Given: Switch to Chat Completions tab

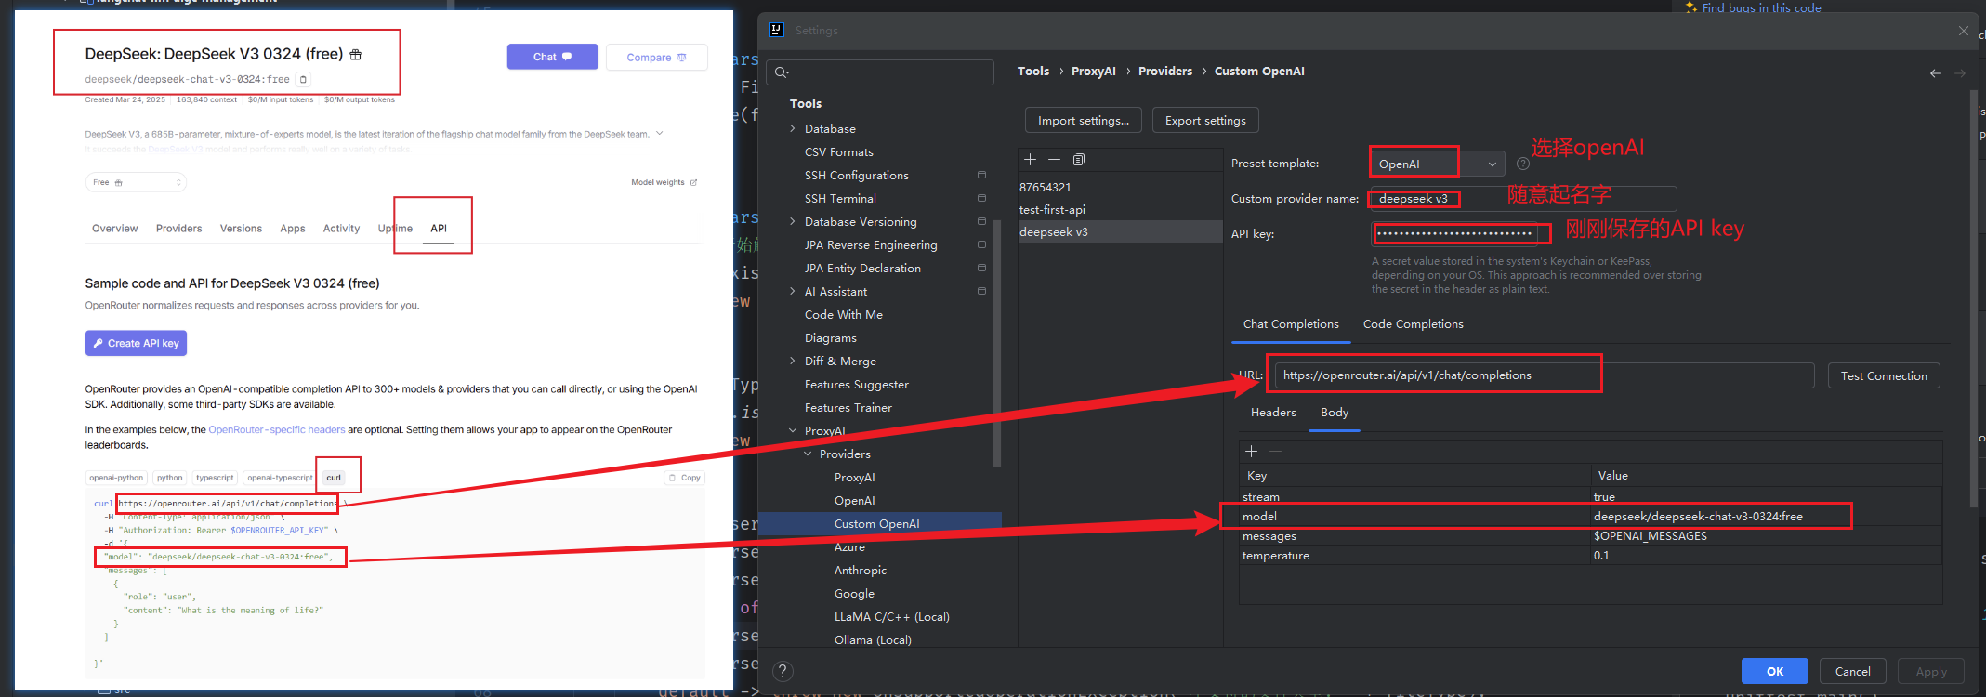Looking at the screenshot, I should coord(1291,324).
